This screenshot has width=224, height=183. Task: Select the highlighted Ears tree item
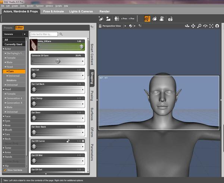14,71
